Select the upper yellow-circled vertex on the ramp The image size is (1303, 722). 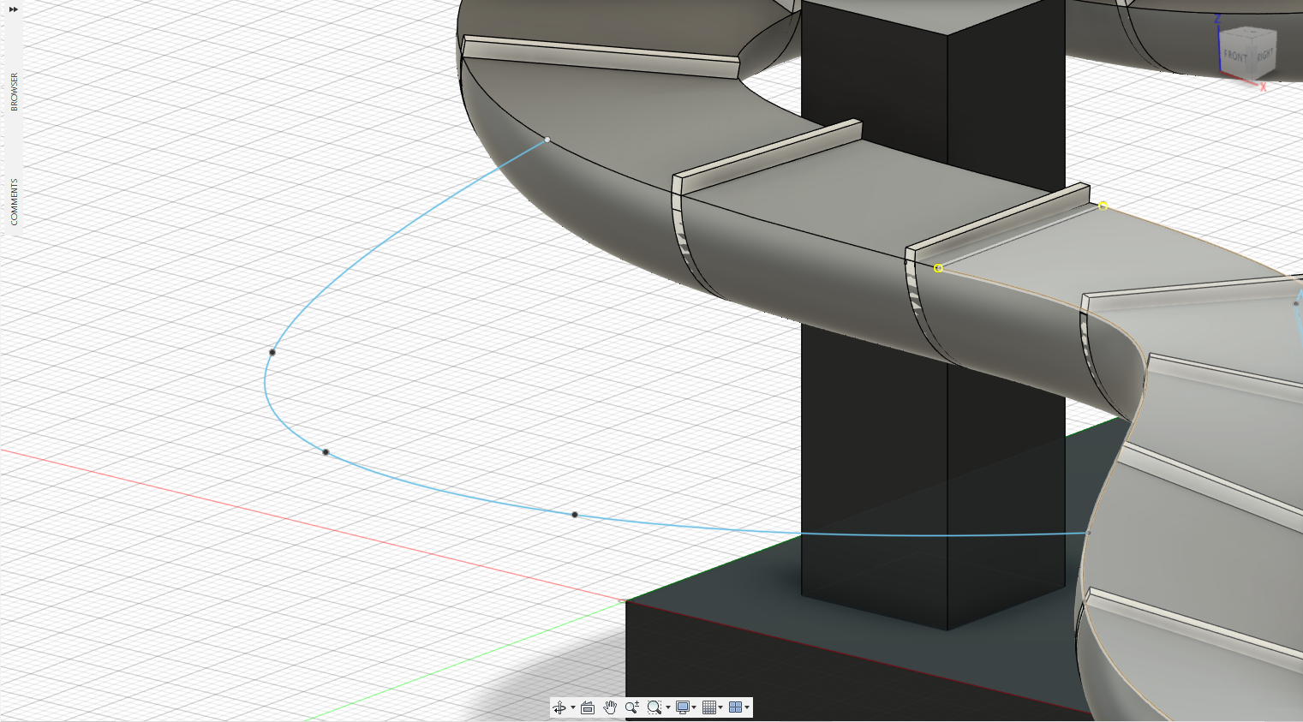1103,206
